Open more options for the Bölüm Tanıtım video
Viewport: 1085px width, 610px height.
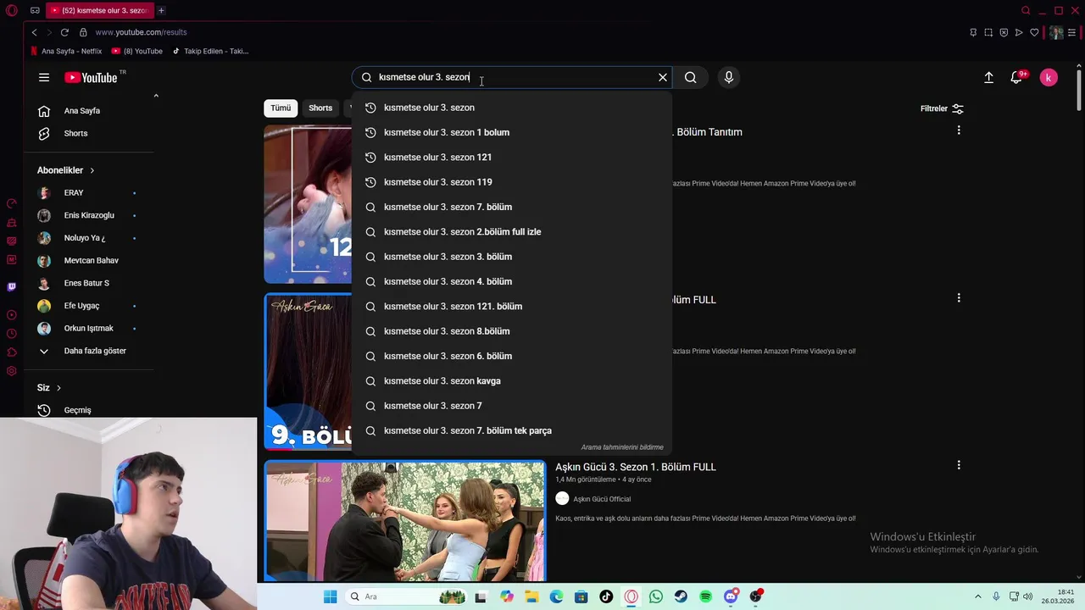click(x=959, y=130)
